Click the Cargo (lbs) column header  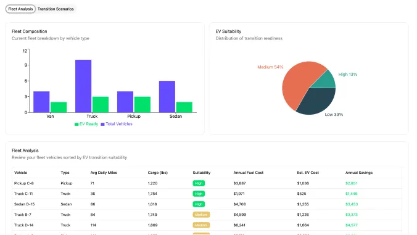(158, 173)
